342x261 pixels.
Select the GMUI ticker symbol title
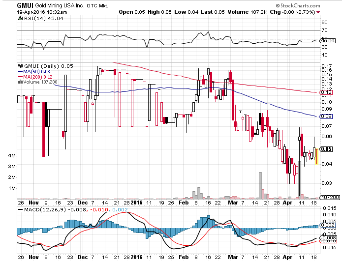[25, 5]
